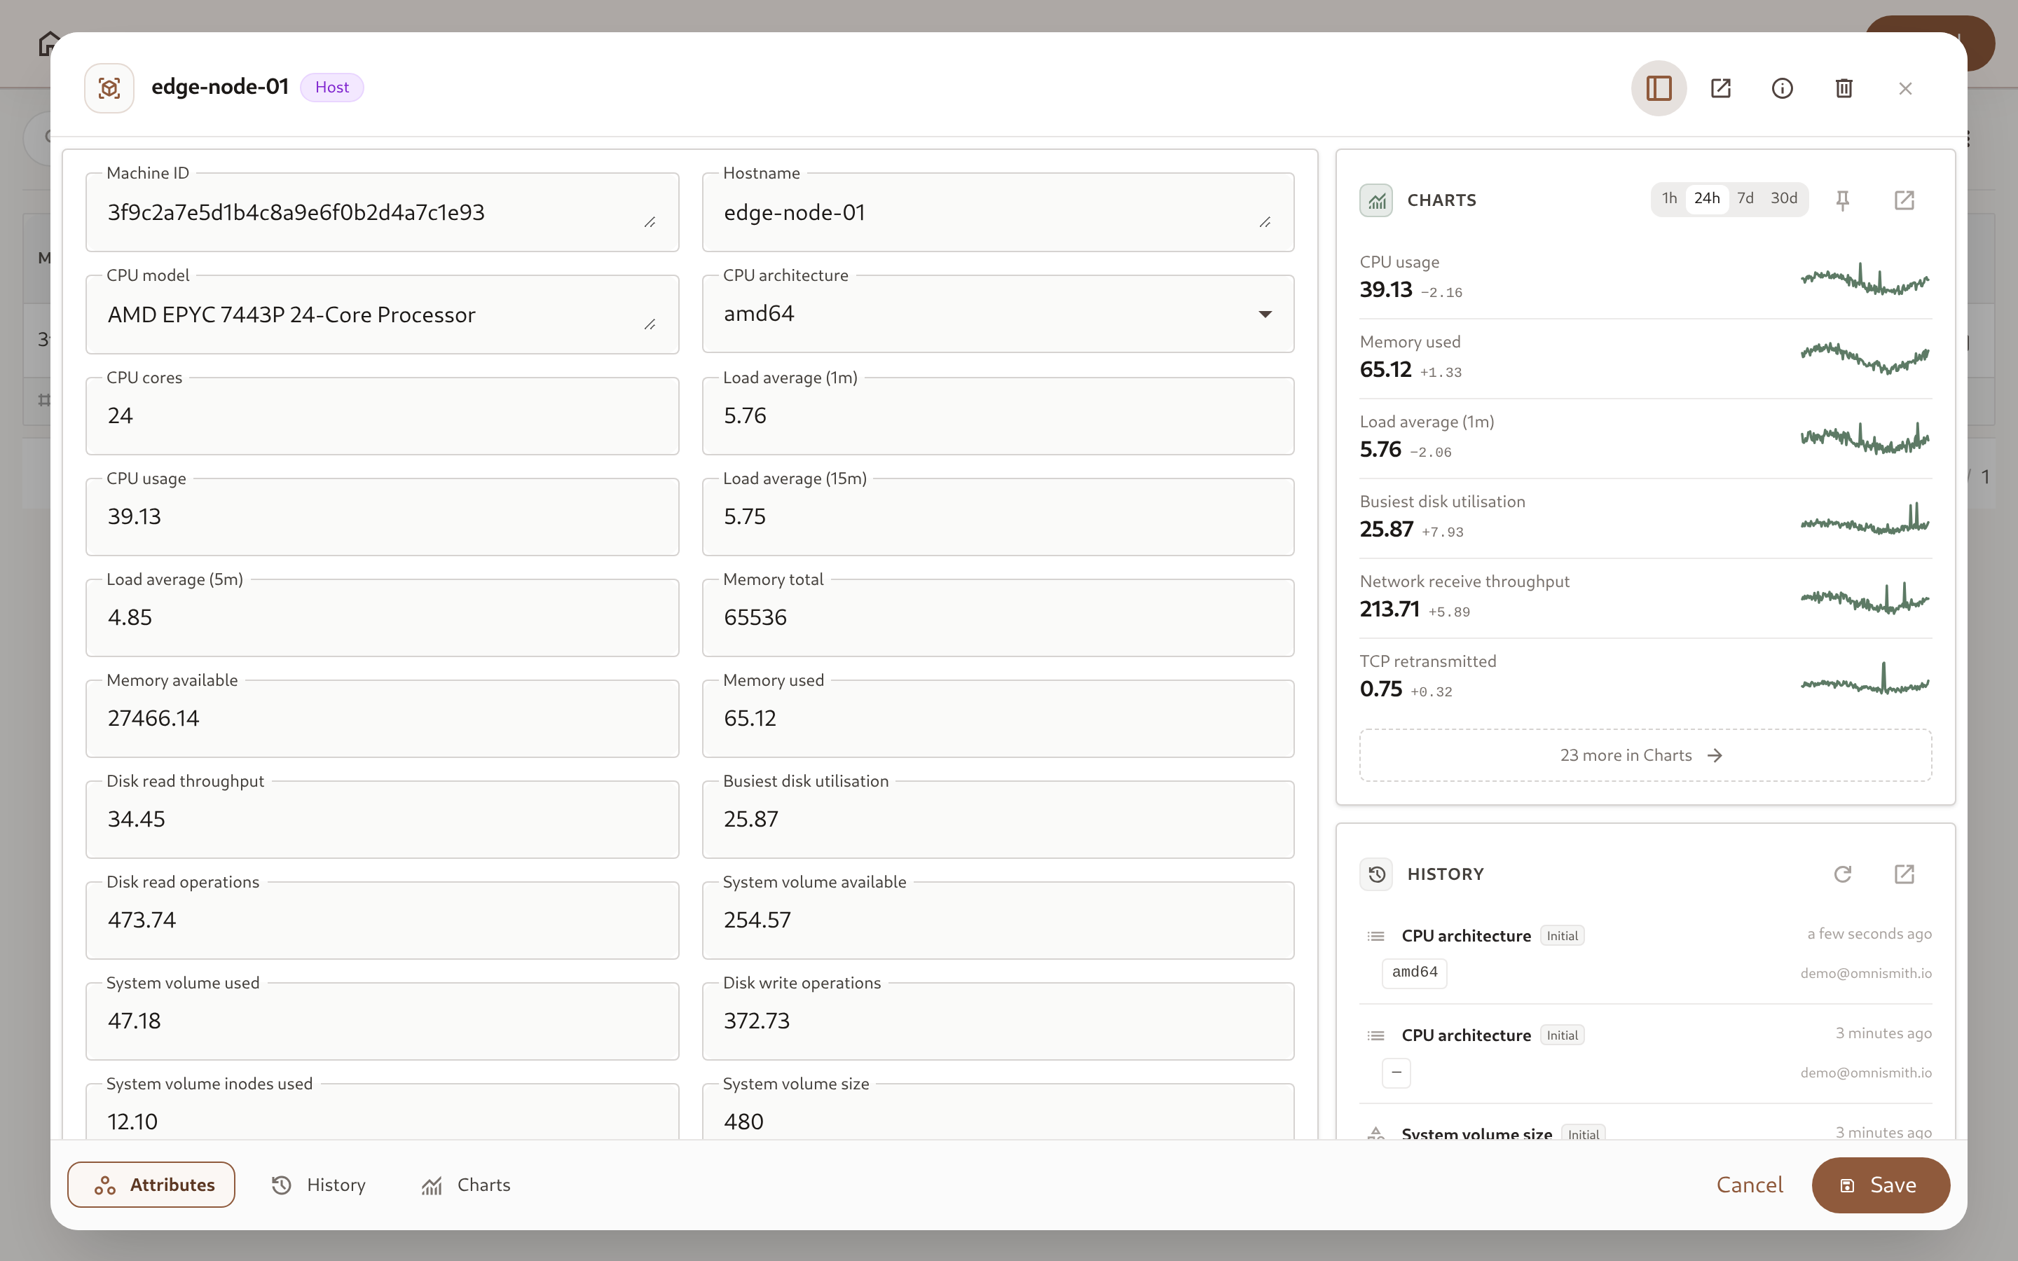Select the 1h chart range
Viewport: 2018px width, 1261px height.
pos(1668,198)
